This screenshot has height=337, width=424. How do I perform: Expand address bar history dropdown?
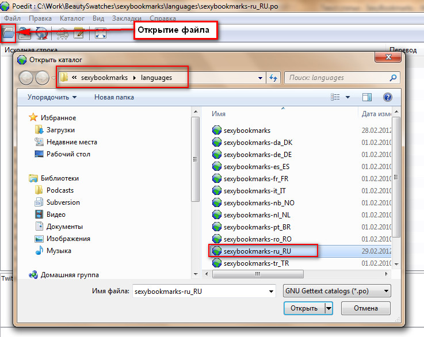[260, 78]
